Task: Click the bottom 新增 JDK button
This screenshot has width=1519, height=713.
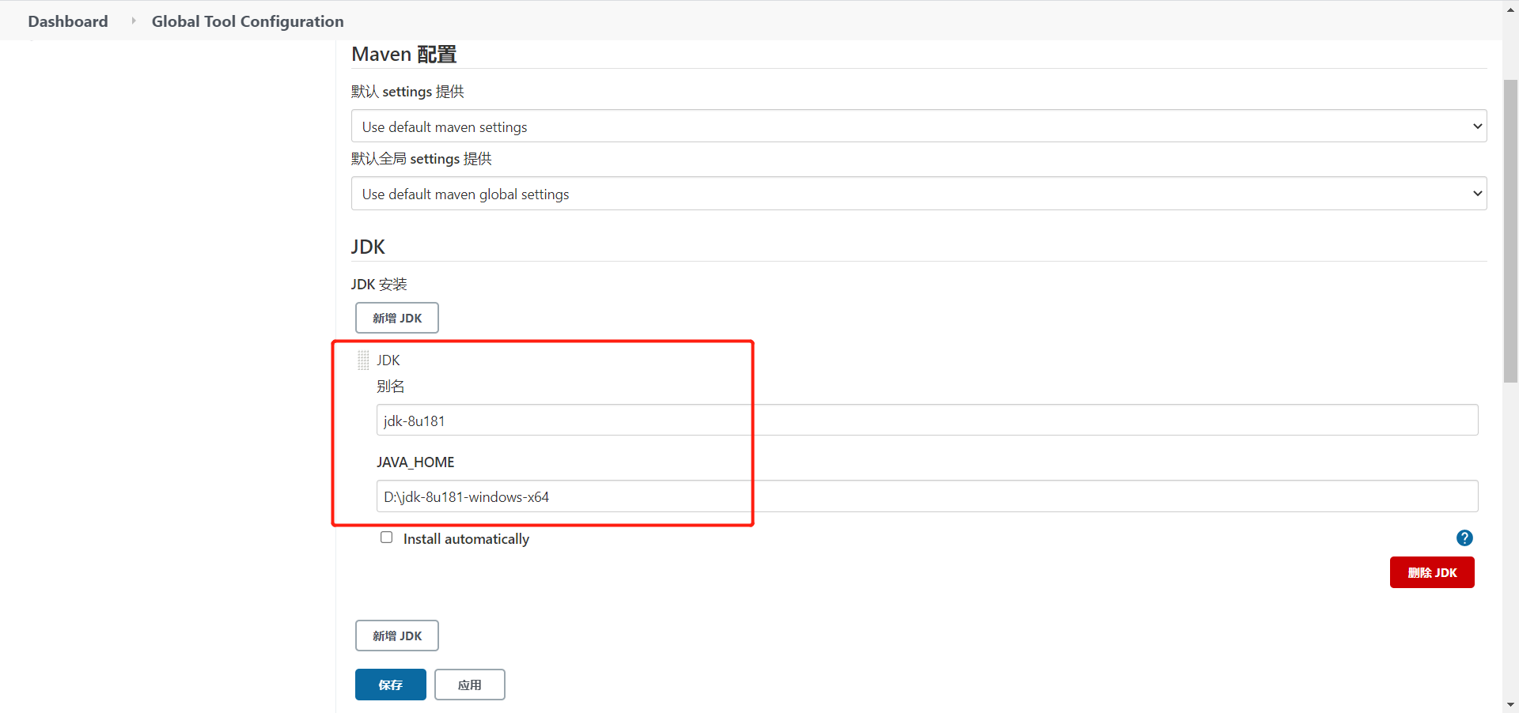Action: tap(396, 635)
